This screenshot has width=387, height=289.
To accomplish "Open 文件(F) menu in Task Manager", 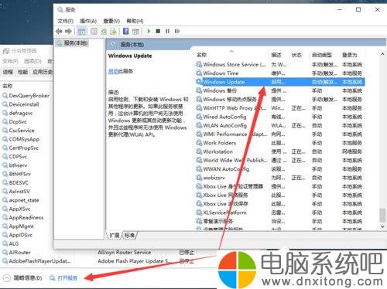I will pyautogui.click(x=10, y=61).
